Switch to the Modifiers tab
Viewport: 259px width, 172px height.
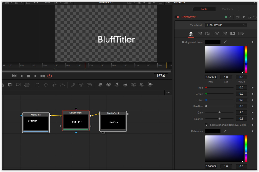(x=227, y=9)
